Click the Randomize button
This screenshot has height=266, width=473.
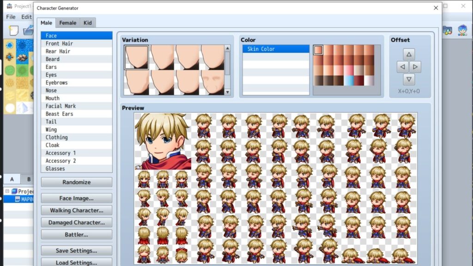77,182
